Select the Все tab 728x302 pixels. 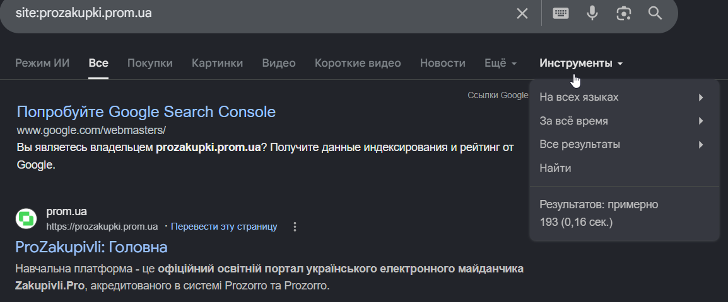pyautogui.click(x=98, y=63)
